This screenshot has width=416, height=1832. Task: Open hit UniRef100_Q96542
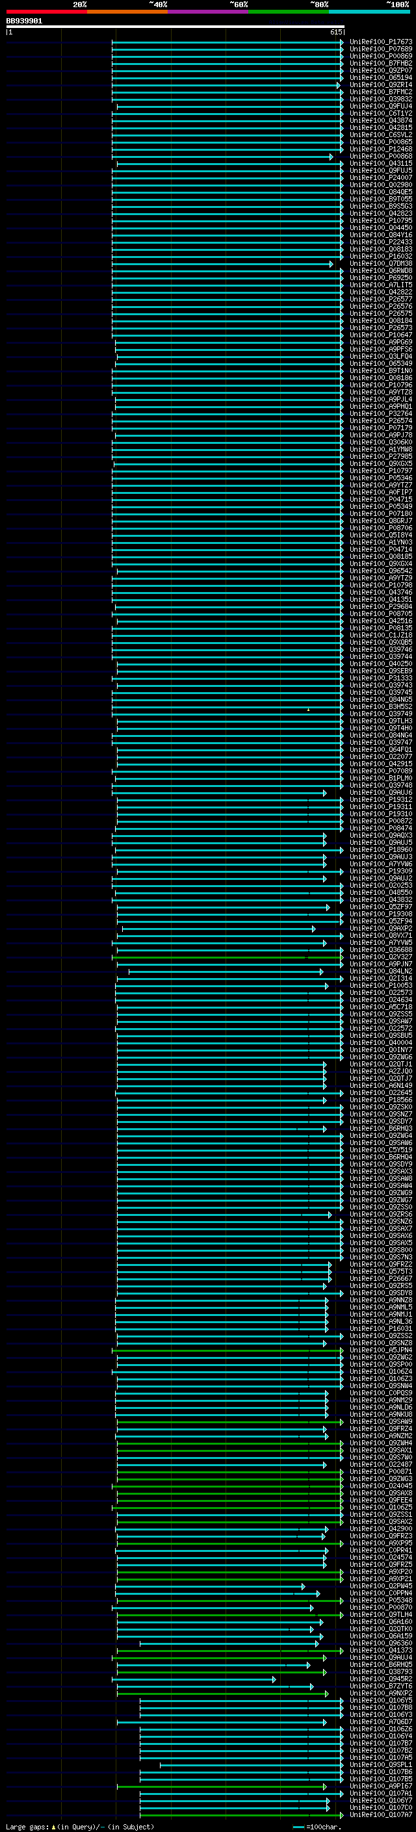point(380,571)
